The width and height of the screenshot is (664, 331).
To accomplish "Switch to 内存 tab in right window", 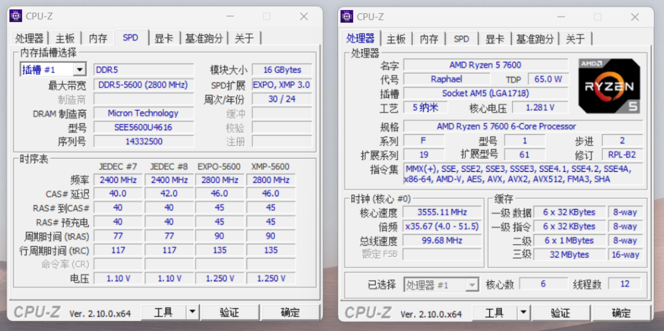I will [429, 38].
